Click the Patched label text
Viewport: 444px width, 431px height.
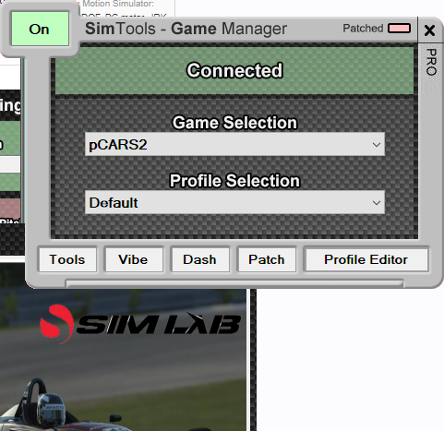pyautogui.click(x=363, y=29)
